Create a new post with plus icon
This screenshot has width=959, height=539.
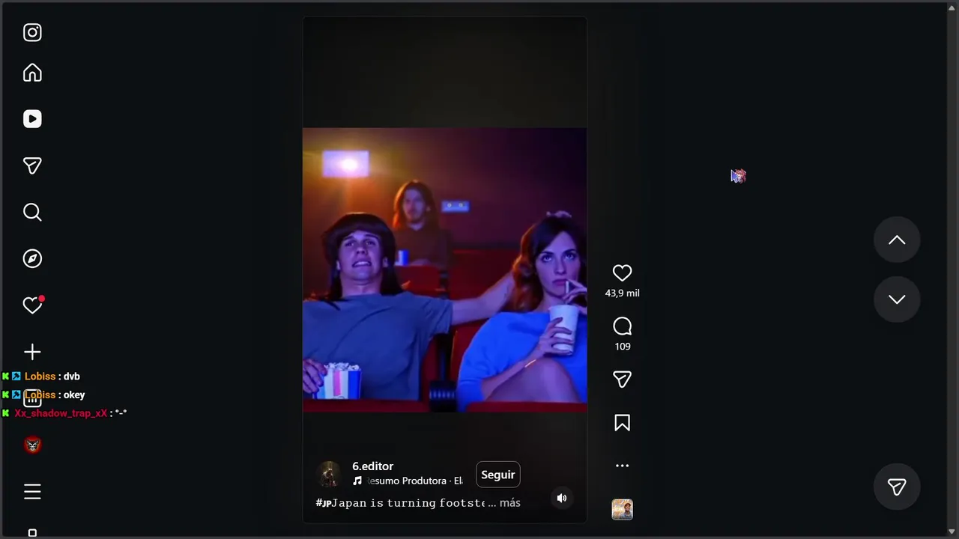[32, 352]
